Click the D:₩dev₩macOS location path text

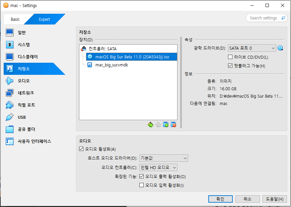point(251,96)
